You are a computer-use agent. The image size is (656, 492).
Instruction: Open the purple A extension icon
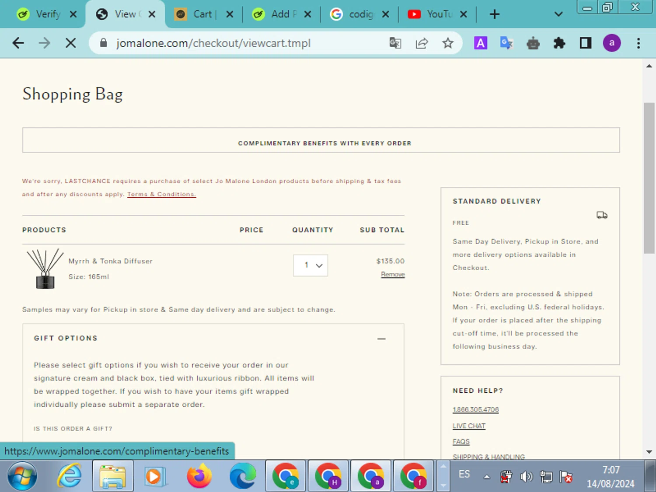click(x=481, y=43)
